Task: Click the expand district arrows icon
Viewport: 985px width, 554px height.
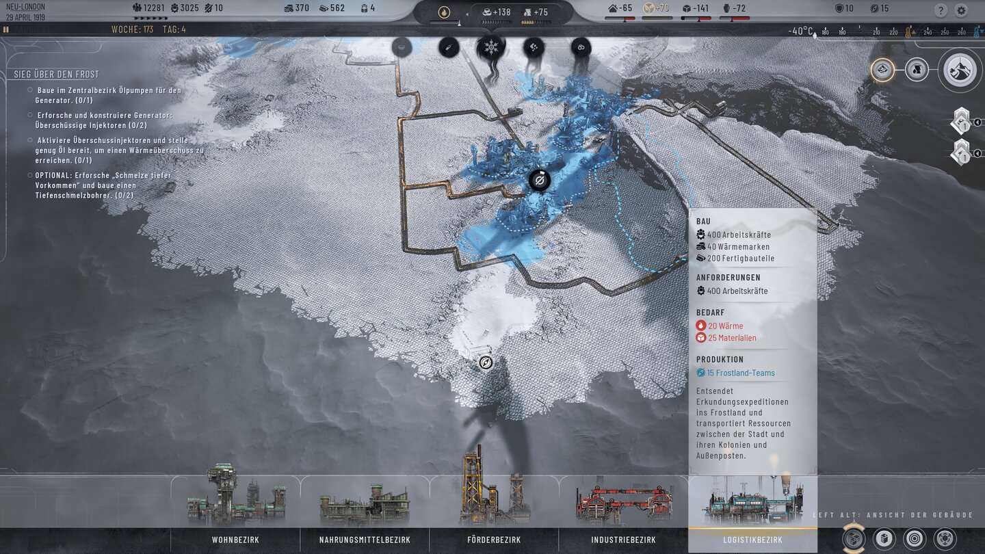Action: pos(945,539)
